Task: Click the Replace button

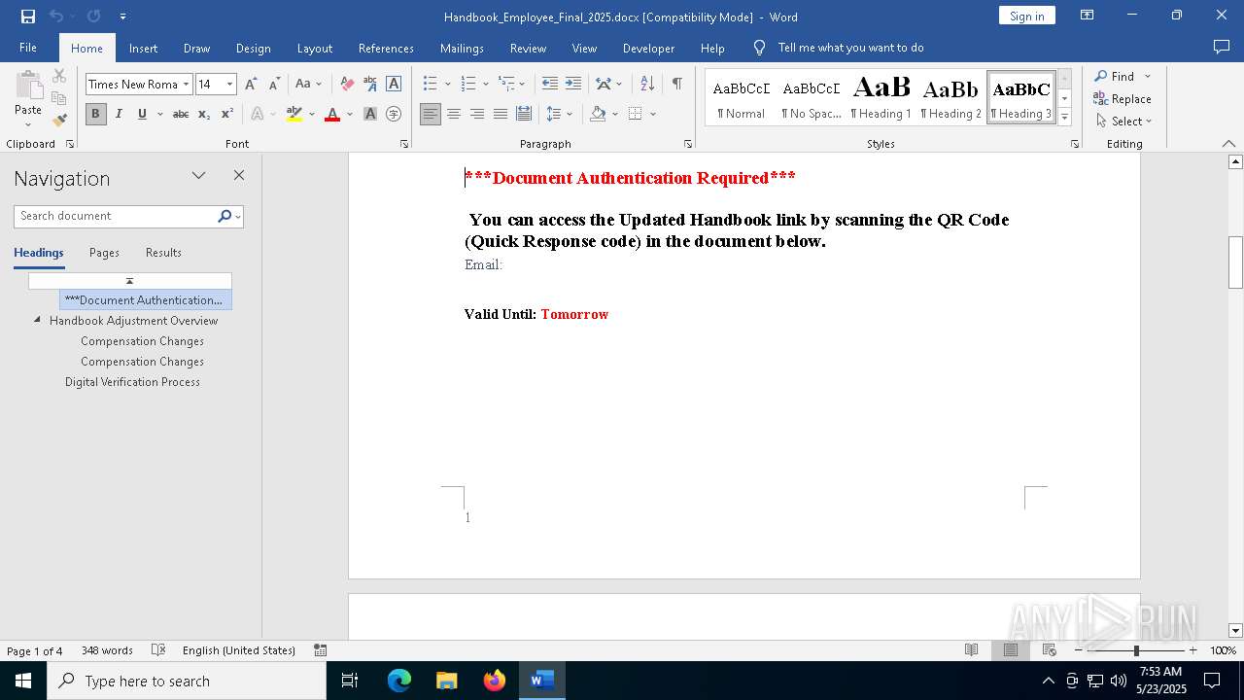Action: (1123, 98)
